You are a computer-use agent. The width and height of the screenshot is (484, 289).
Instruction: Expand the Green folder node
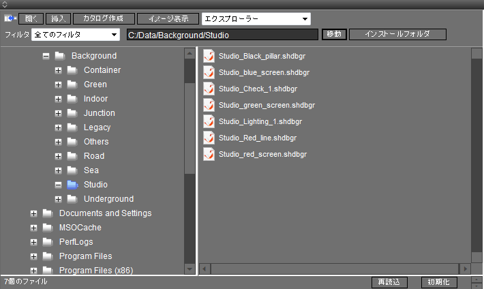(x=58, y=85)
